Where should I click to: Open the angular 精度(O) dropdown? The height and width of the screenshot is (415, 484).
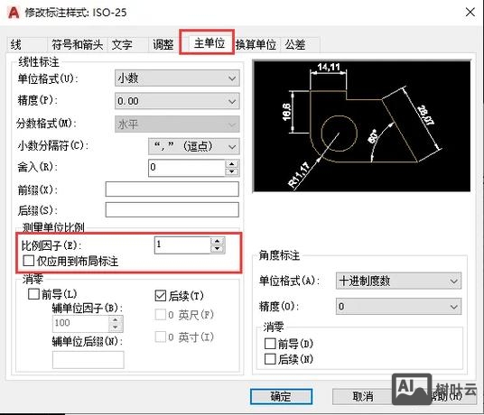398,307
